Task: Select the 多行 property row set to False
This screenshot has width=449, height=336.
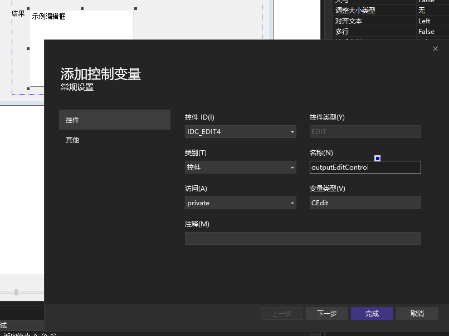Action: point(390,31)
